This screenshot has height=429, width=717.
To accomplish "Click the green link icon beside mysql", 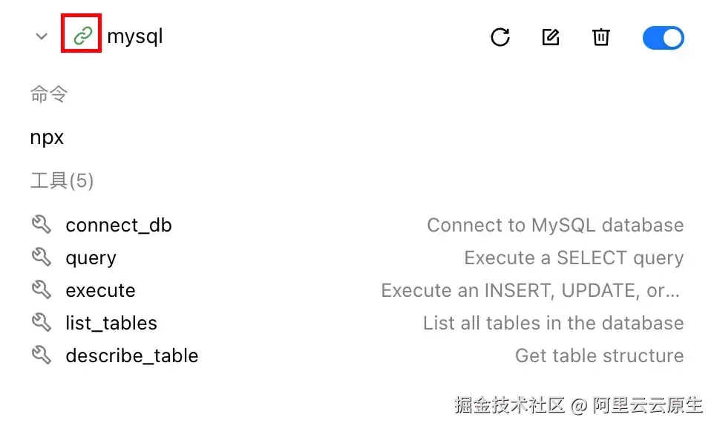I will click(x=81, y=36).
